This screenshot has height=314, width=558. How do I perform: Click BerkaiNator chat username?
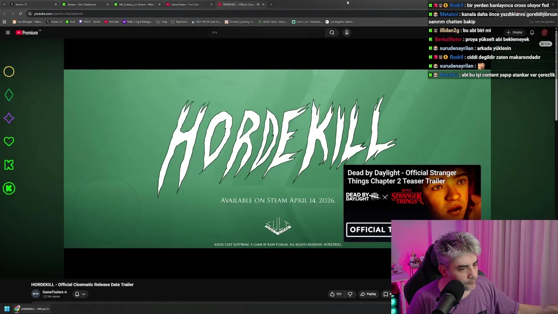pos(448,39)
